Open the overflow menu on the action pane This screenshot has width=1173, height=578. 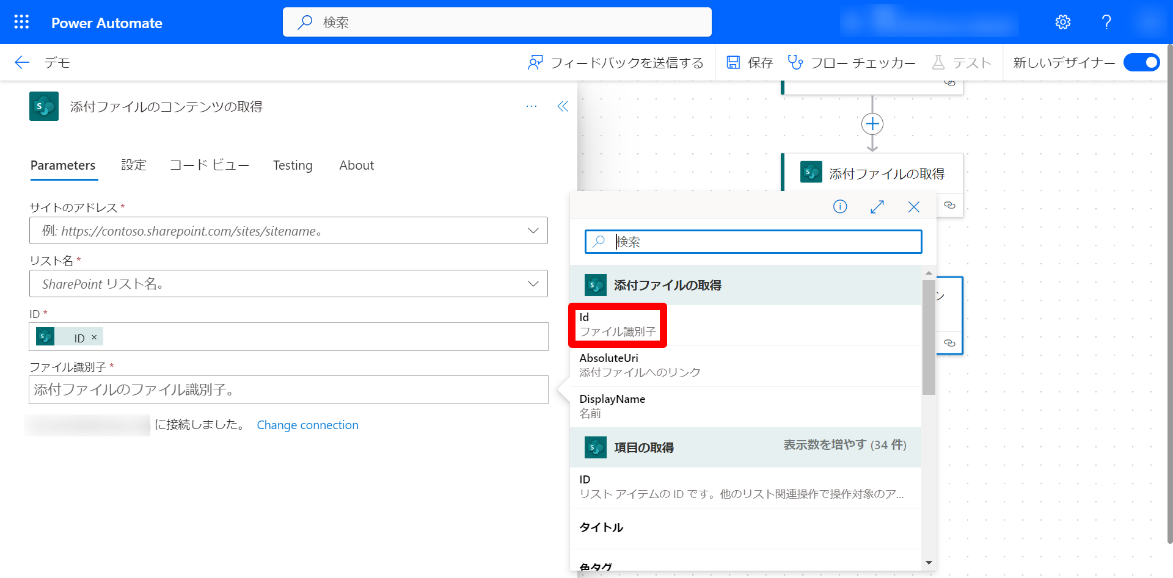pos(531,106)
